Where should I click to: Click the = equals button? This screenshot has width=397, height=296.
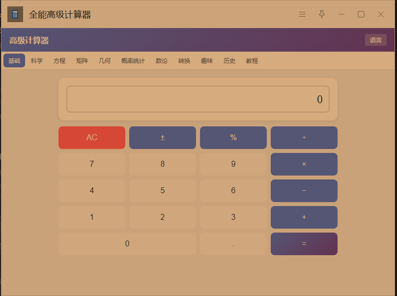pyautogui.click(x=304, y=244)
